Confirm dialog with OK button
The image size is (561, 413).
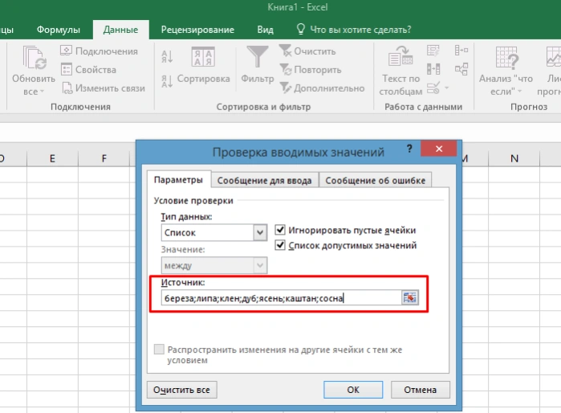tap(353, 390)
